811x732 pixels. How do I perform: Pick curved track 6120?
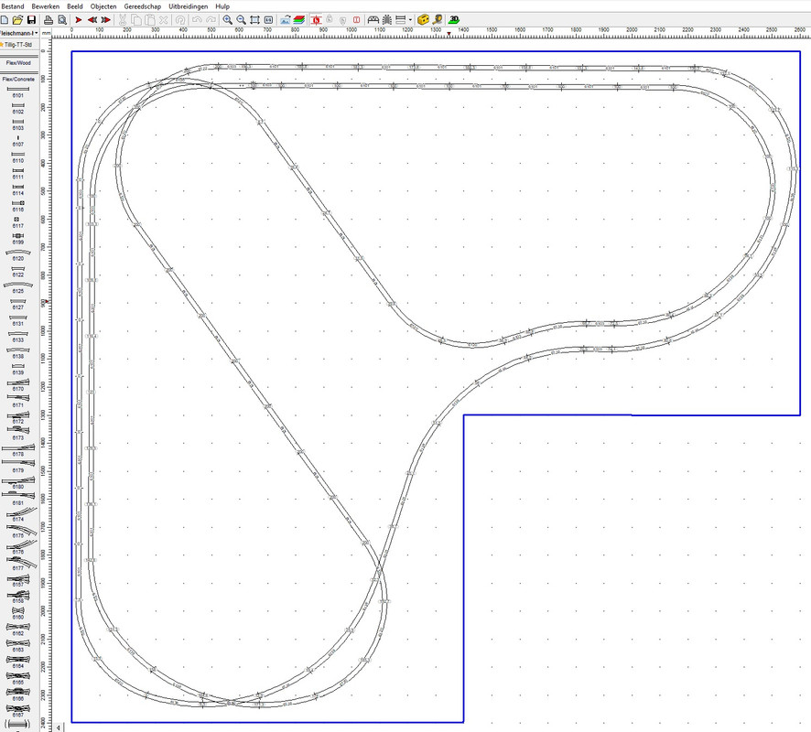[x=18, y=255]
